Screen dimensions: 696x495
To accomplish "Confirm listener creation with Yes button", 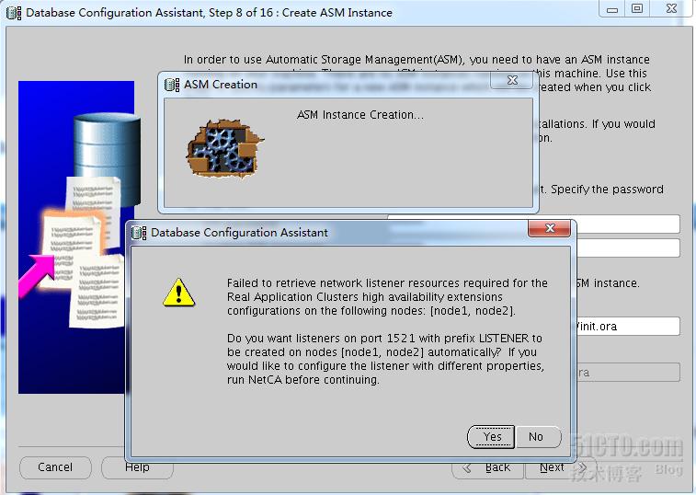I will [491, 437].
